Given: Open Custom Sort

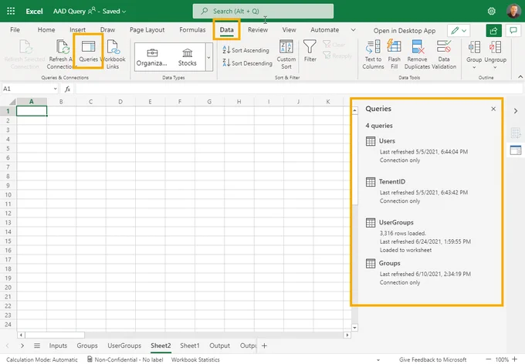Looking at the screenshot, I should [286, 54].
